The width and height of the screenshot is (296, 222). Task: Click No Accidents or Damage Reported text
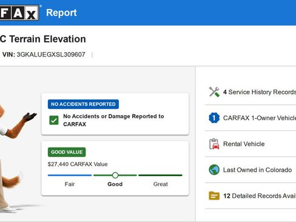[113, 120]
